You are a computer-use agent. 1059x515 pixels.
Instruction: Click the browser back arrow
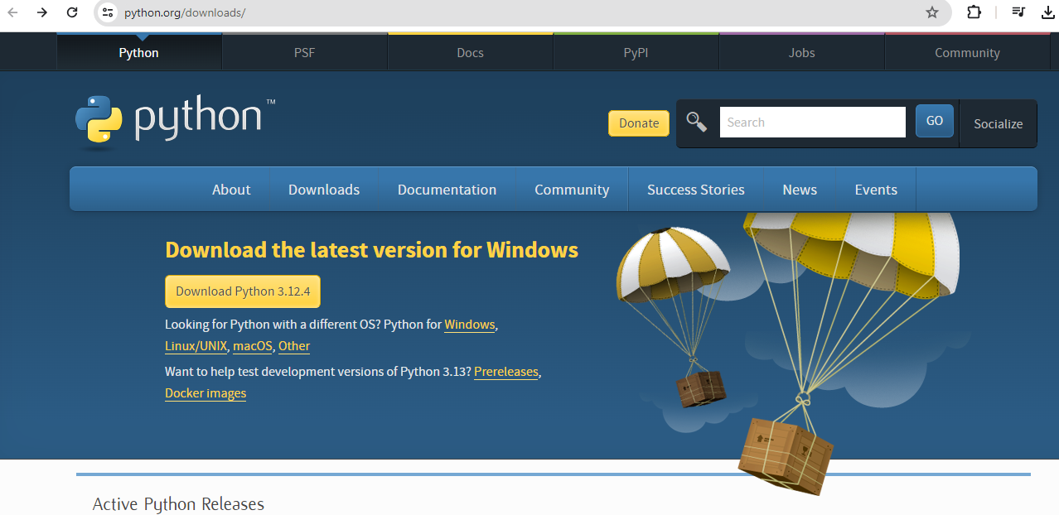pos(12,12)
